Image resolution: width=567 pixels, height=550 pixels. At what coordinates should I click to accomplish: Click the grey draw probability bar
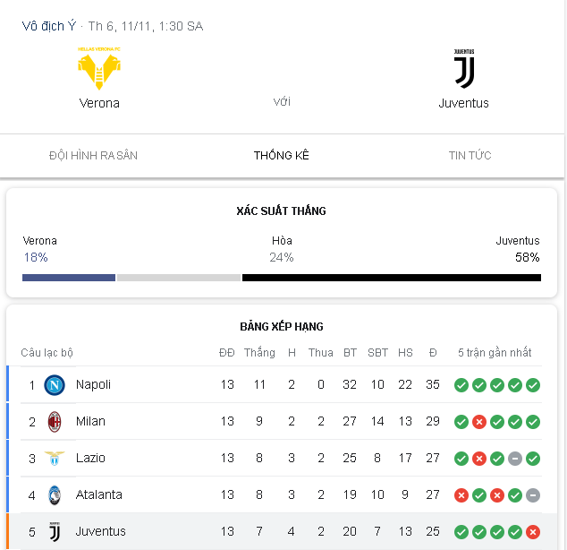(179, 278)
